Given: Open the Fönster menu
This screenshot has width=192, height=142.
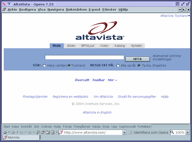Looking at the screenshot, I should coord(109,10).
